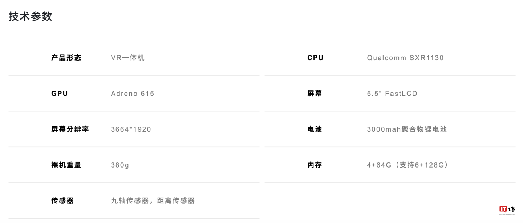Click the 九轴传感器，距离传感器 text
The height and width of the screenshot is (223, 523).
[x=153, y=201]
